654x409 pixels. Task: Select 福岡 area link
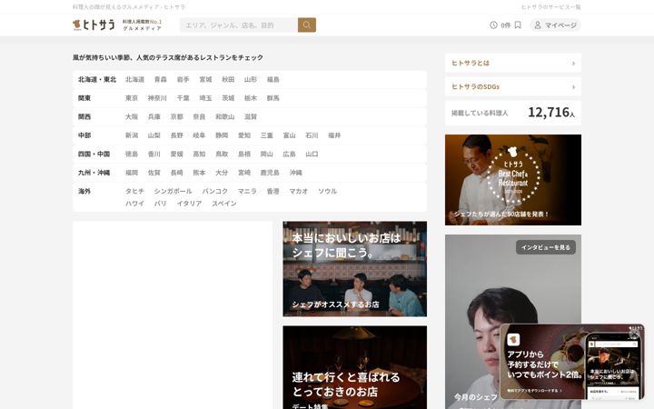point(132,173)
